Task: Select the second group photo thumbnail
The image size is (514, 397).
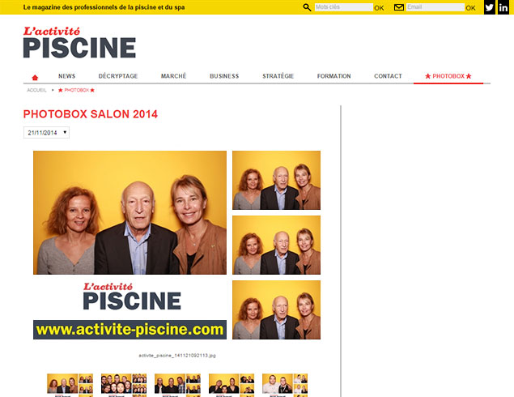Action: coord(124,385)
